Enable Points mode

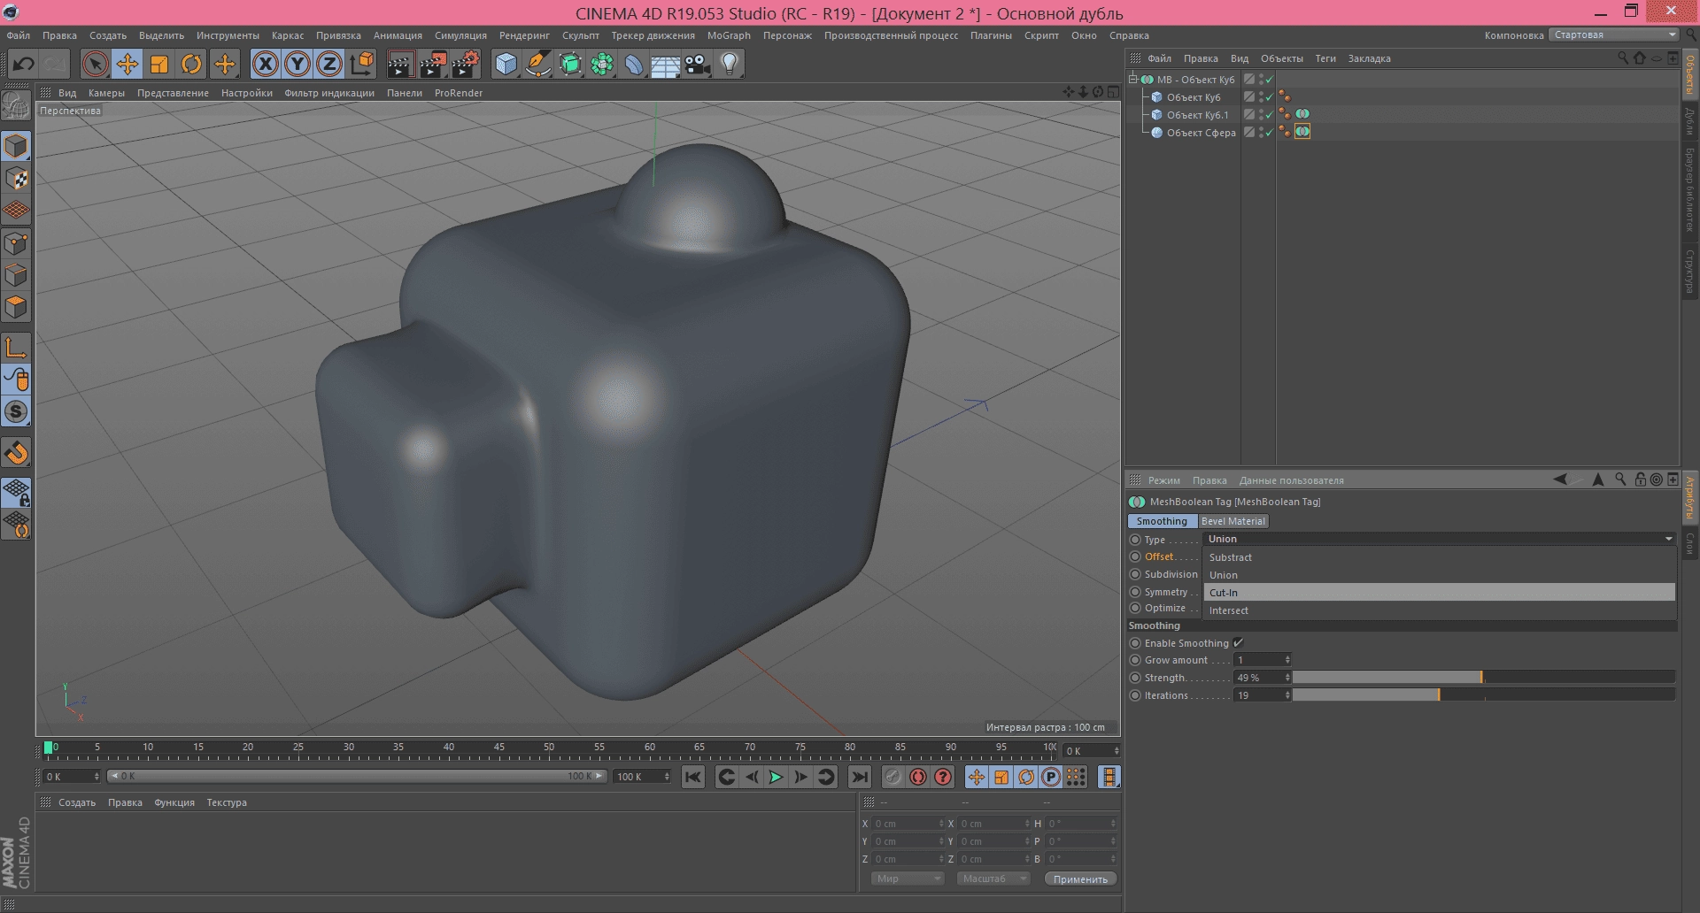[16, 243]
